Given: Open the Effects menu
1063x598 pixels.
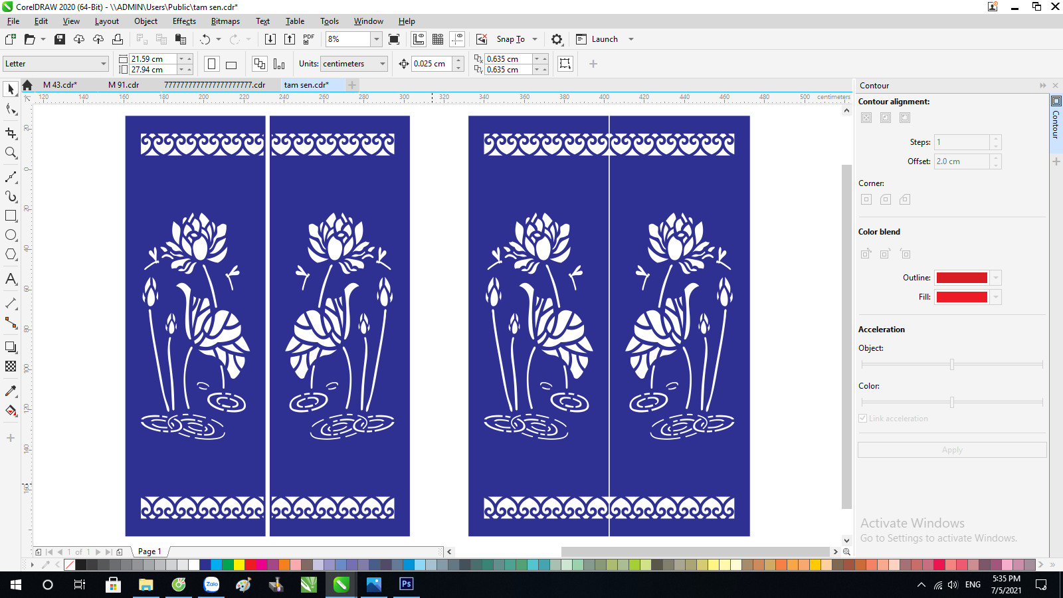Looking at the screenshot, I should coord(184,21).
